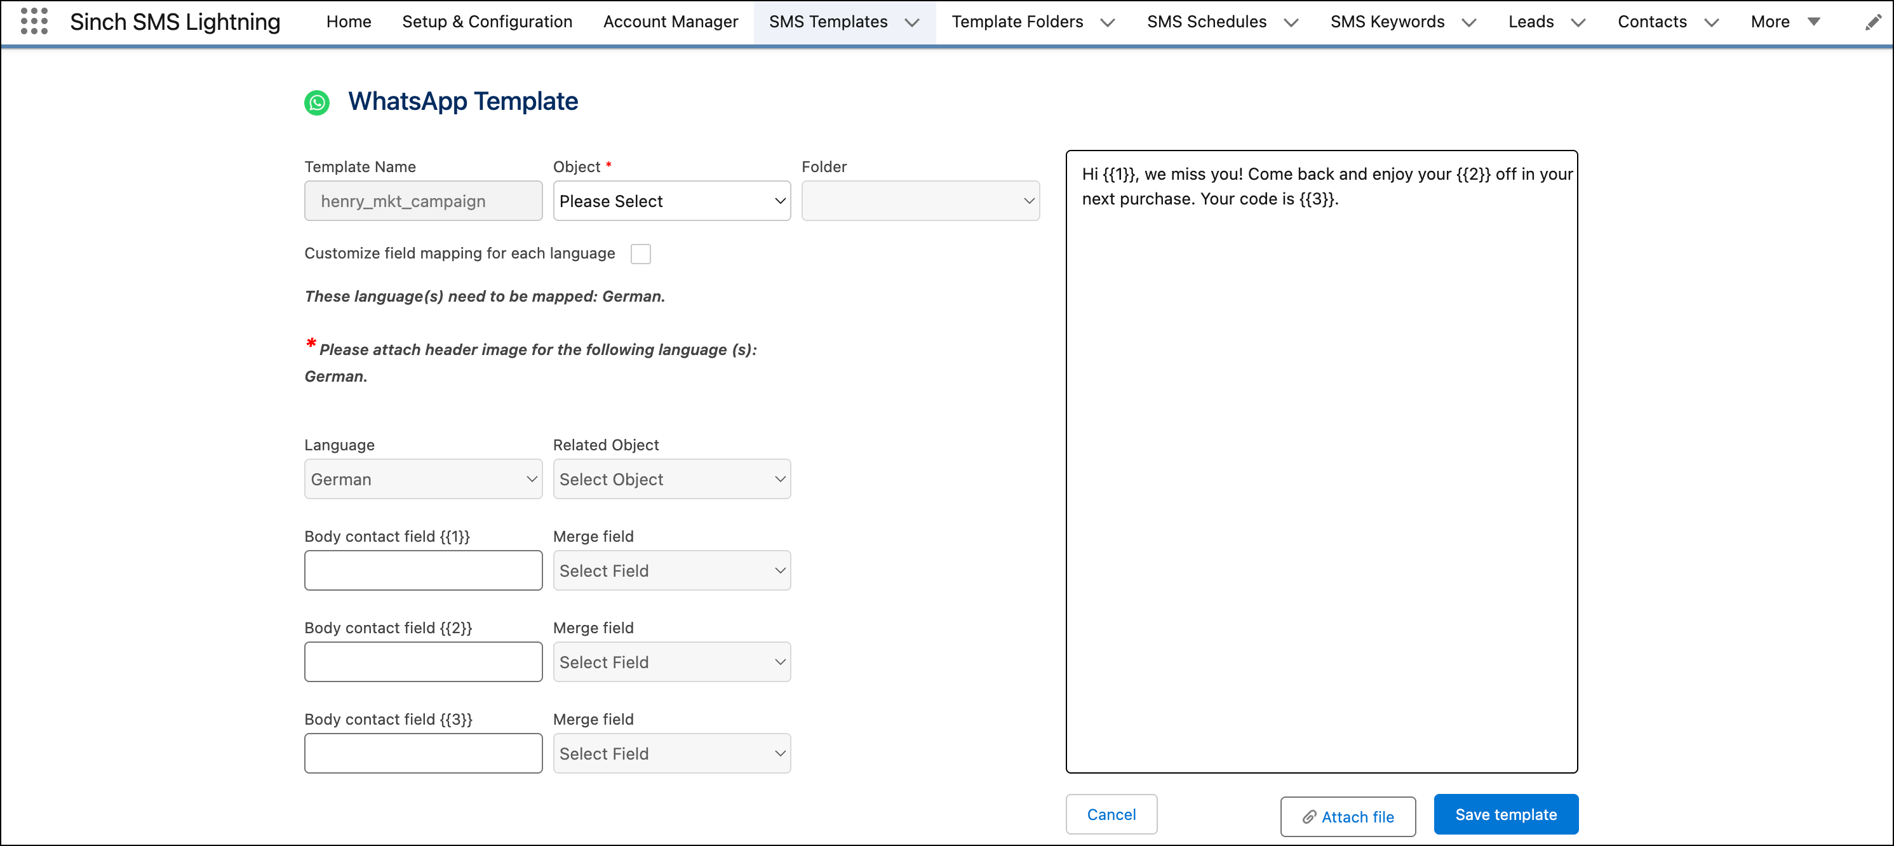This screenshot has width=1894, height=846.
Task: Open the Template Folders tab
Action: click(x=1017, y=22)
